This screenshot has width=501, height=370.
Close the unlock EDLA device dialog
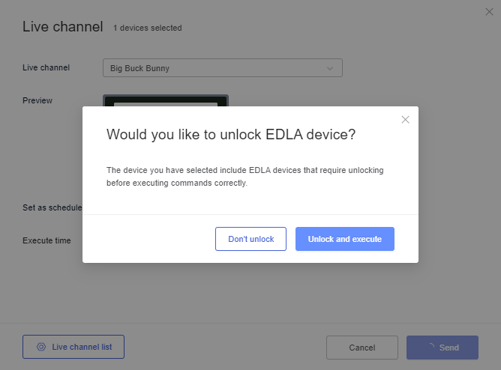[405, 120]
